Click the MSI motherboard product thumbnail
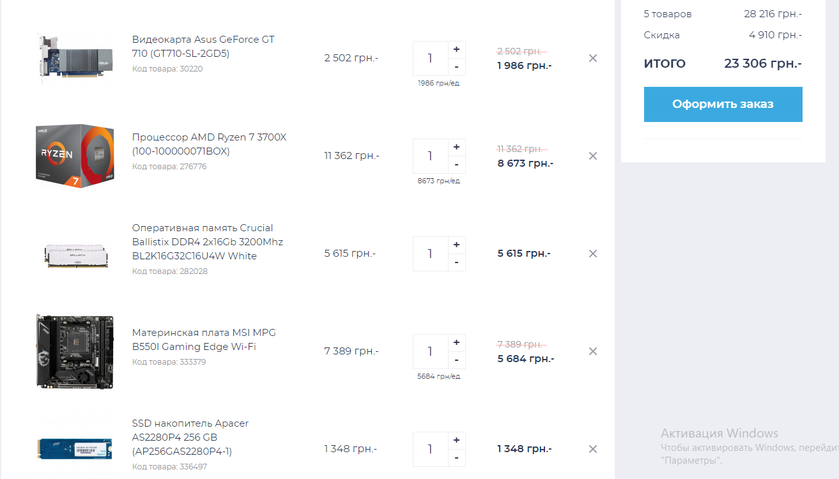Image resolution: width=839 pixels, height=479 pixels. (x=75, y=351)
